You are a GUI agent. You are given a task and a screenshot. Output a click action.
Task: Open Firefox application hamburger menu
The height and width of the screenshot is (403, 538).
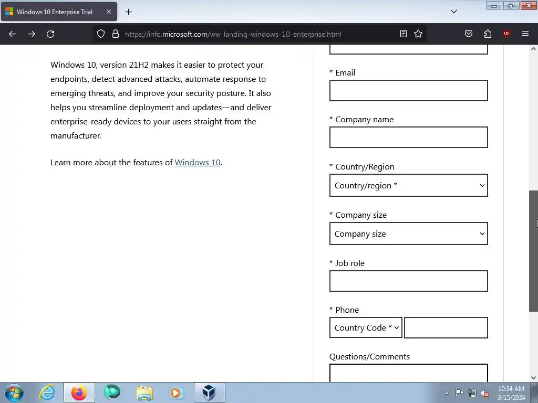tap(525, 34)
